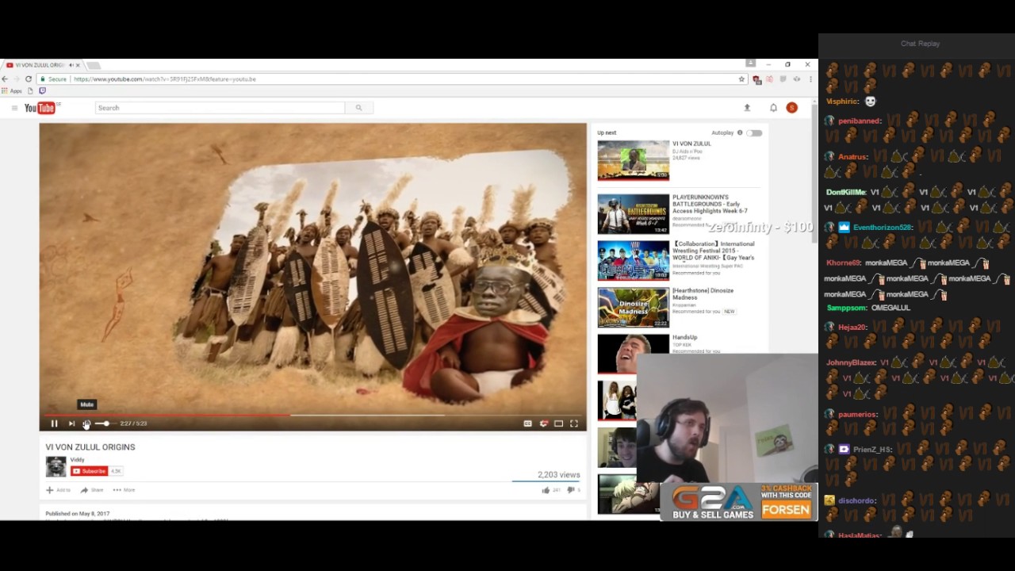Open a new browser tab

pos(94,65)
